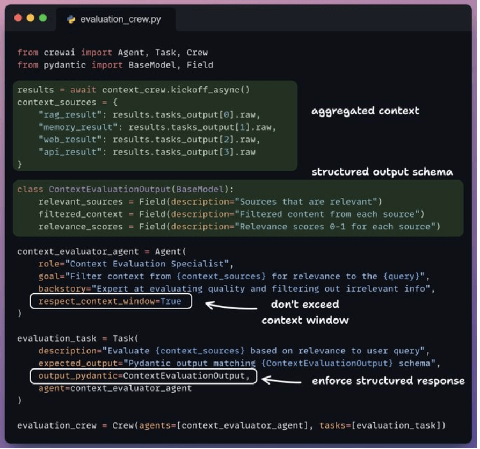
Task: Click the "don't exceed context window" annotation
Action: (x=305, y=312)
